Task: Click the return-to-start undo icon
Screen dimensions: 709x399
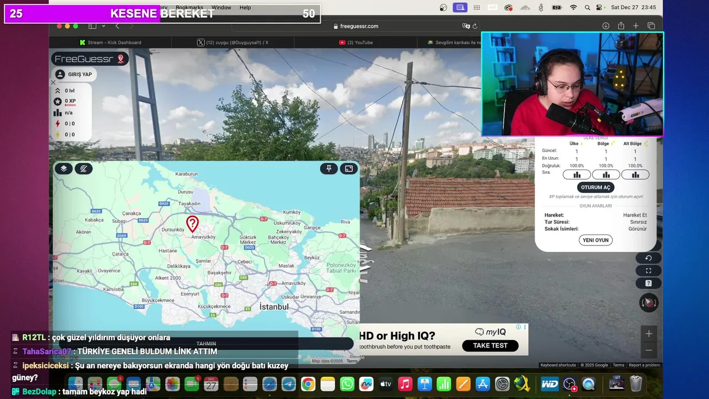Action: (648, 258)
